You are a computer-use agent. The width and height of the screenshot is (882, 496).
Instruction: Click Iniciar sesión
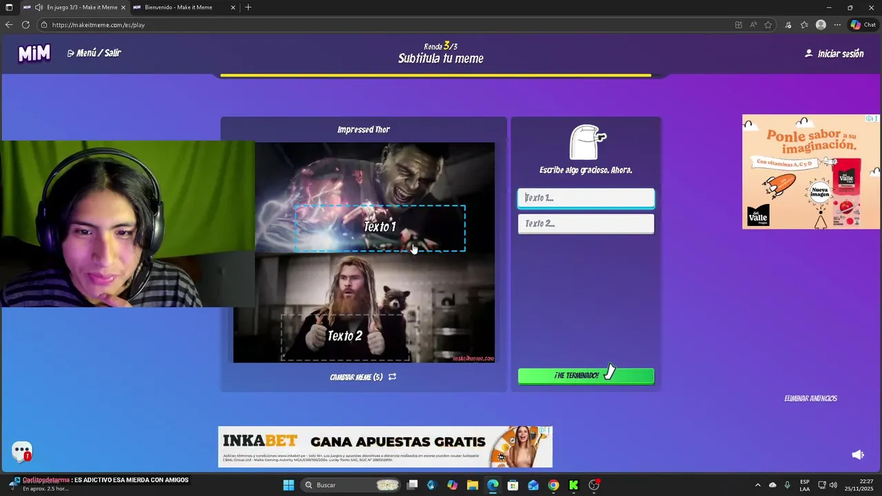pos(834,54)
